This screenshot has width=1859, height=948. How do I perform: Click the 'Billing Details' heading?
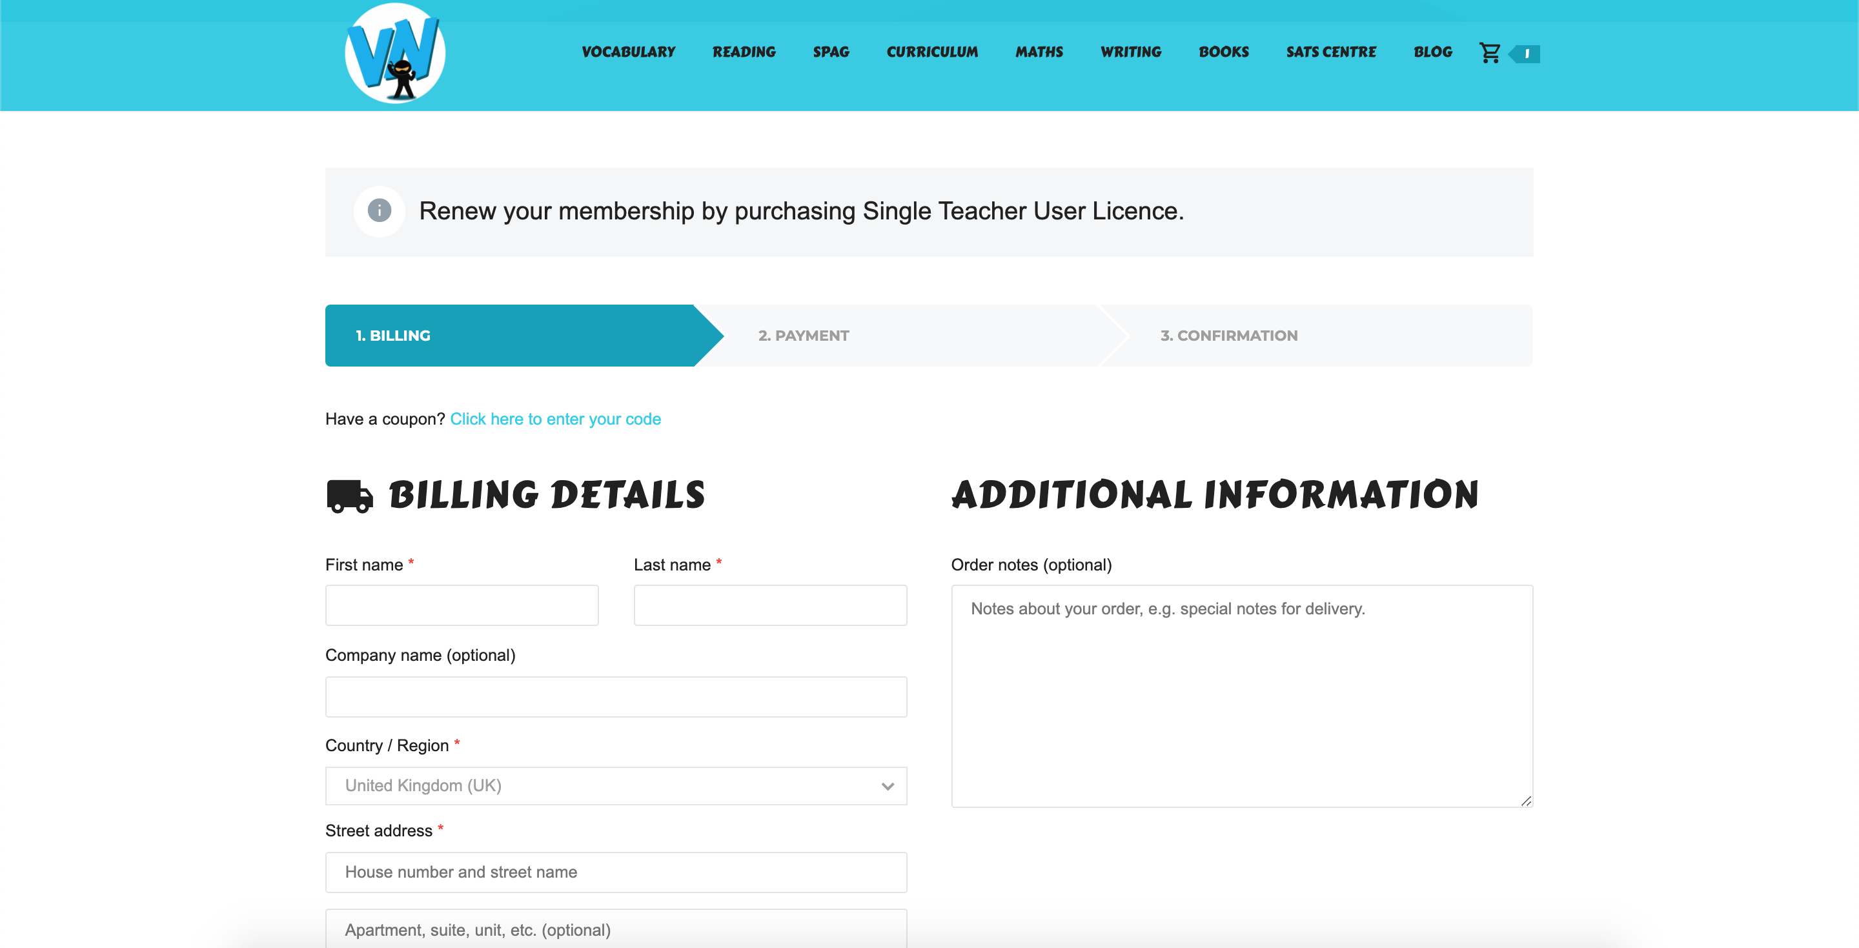[x=546, y=496]
